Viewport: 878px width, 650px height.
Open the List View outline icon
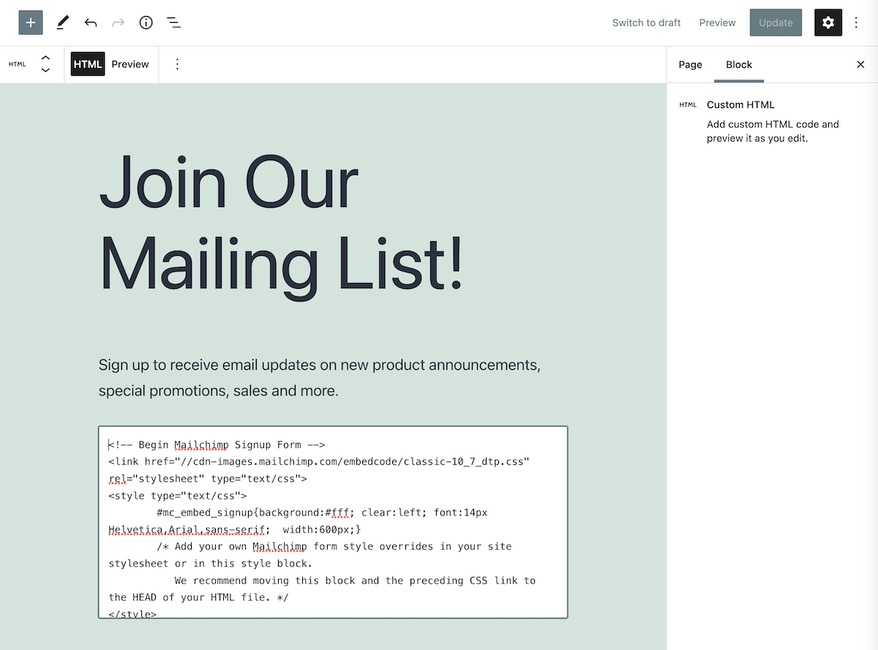tap(173, 23)
